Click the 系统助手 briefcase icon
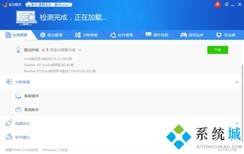Image resolution: width=244 pixels, height=154 pixels. 18,110
